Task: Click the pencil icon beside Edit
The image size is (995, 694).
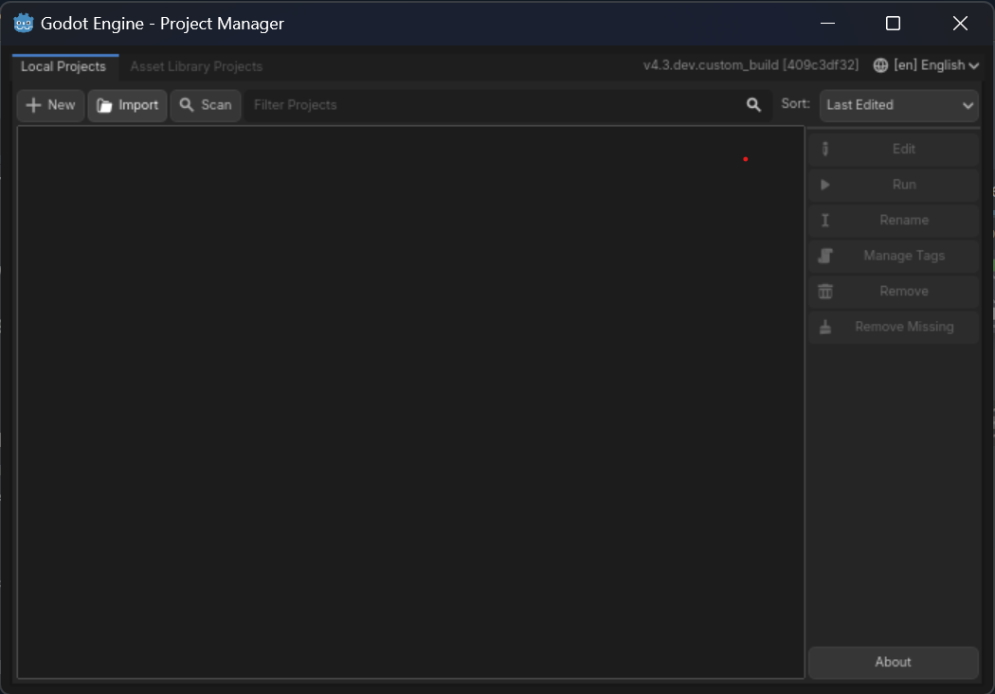Action: (x=825, y=149)
